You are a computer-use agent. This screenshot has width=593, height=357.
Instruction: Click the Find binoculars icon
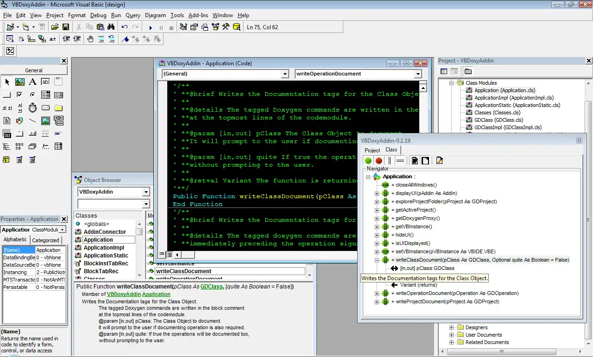pos(111,27)
